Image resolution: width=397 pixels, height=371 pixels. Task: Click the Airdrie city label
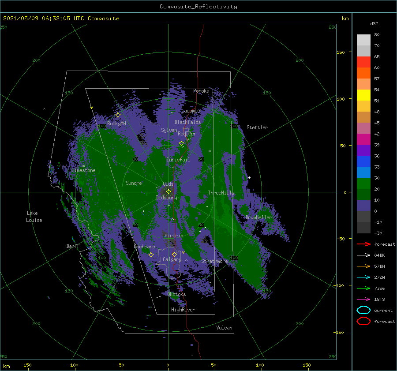pyautogui.click(x=174, y=236)
